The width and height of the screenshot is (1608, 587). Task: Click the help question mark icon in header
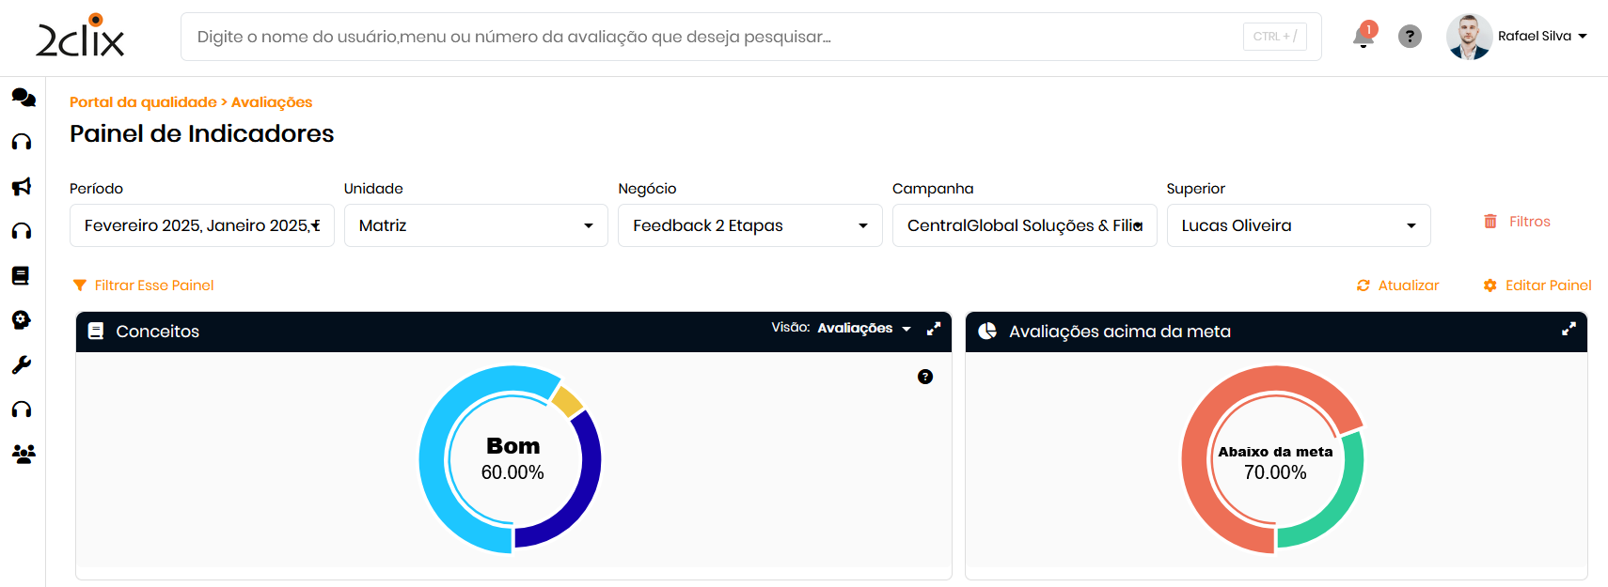[1410, 37]
